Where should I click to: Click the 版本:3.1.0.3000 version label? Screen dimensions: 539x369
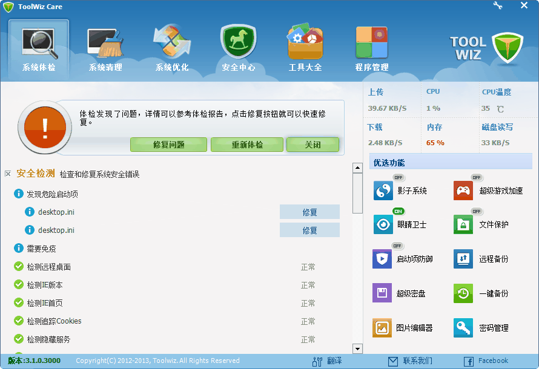point(34,361)
